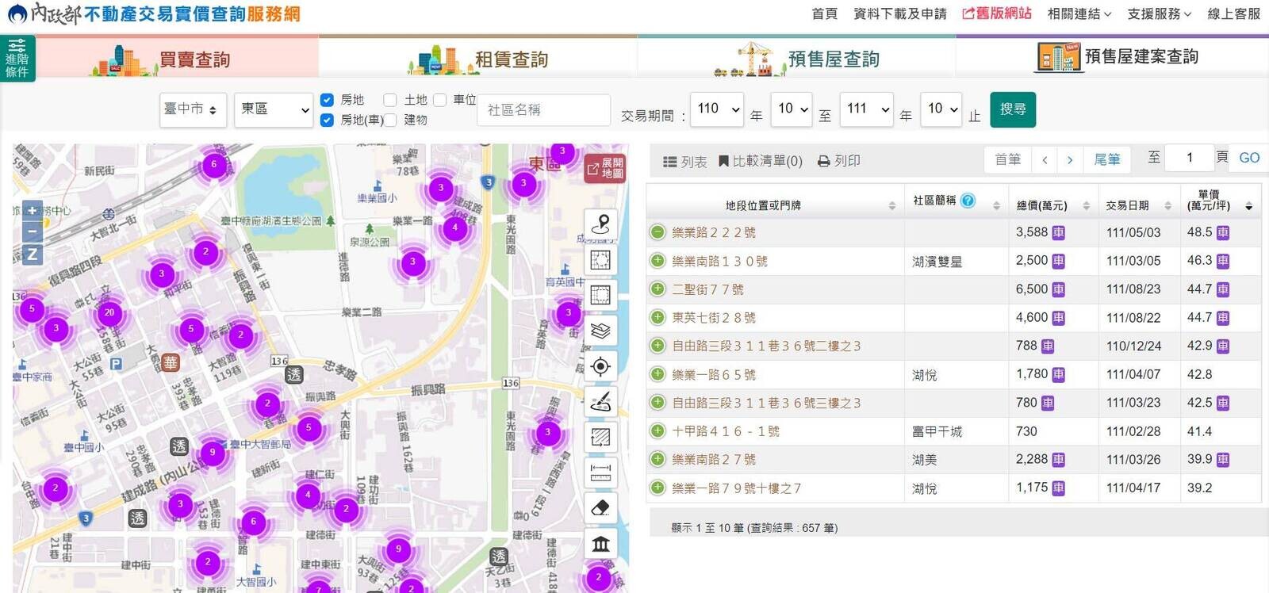Image resolution: width=1269 pixels, height=593 pixels.
Task: Open the start year 110 dropdown
Action: [x=717, y=109]
